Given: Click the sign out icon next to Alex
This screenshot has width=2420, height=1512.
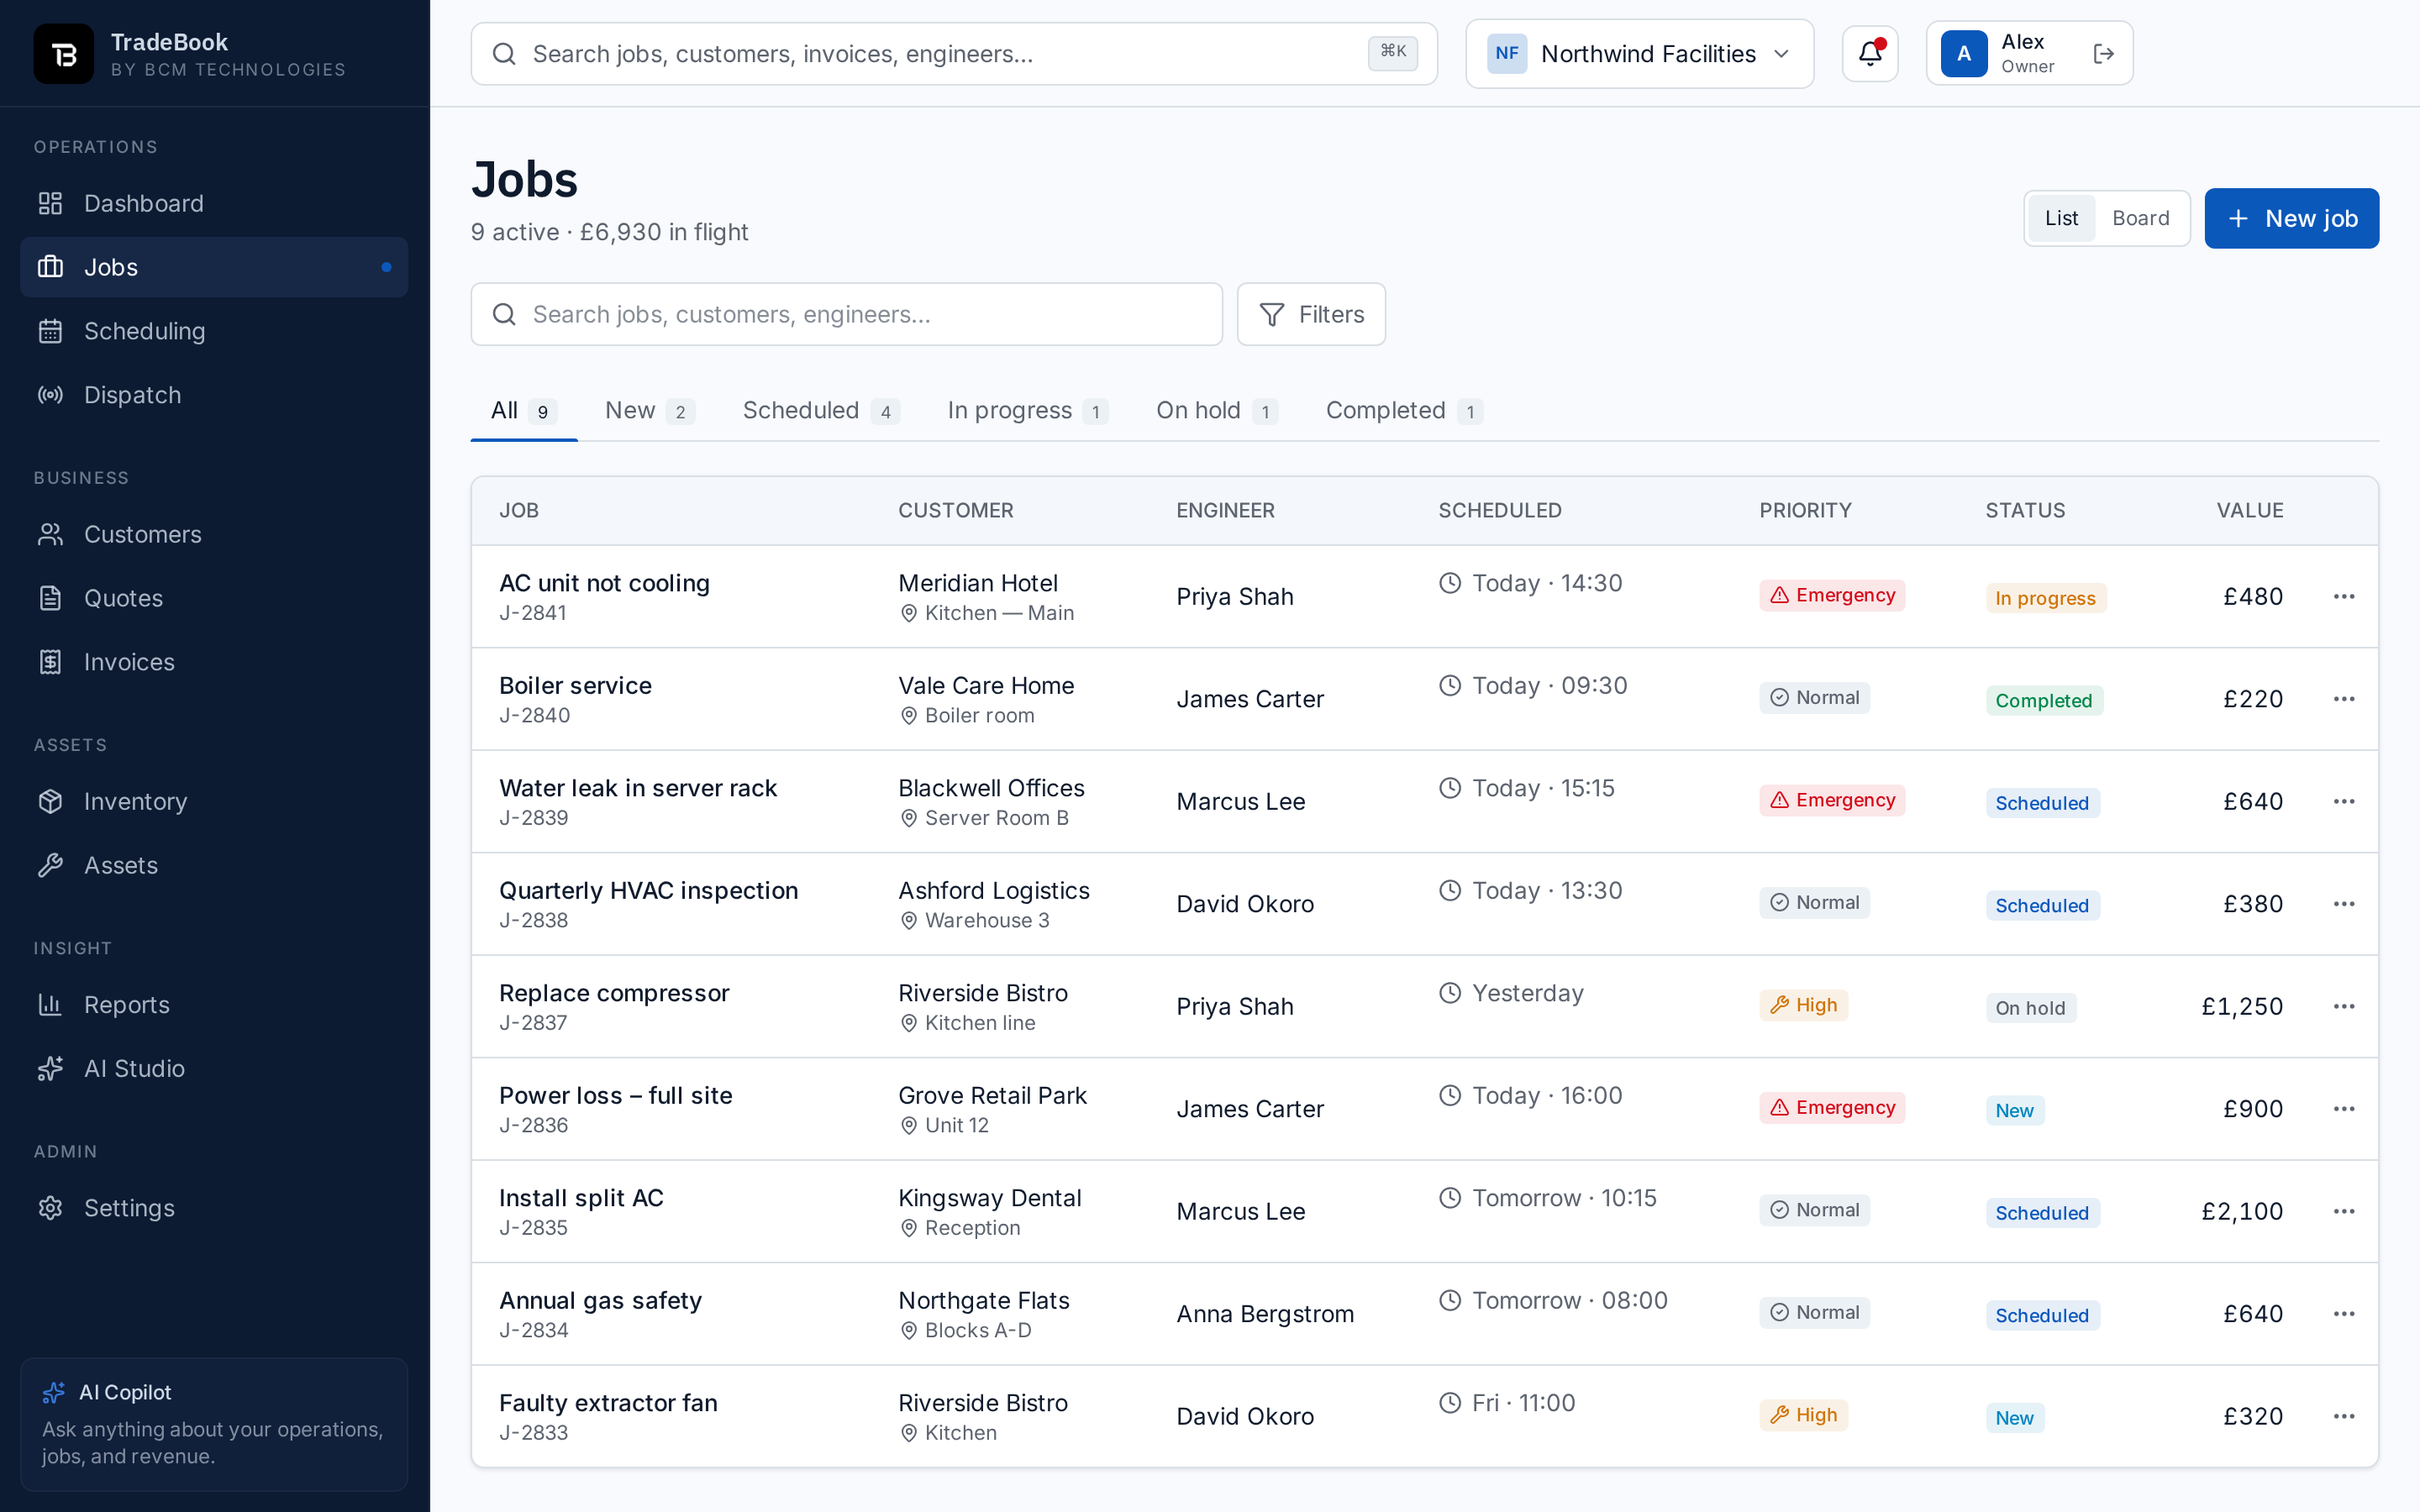Looking at the screenshot, I should (2104, 54).
